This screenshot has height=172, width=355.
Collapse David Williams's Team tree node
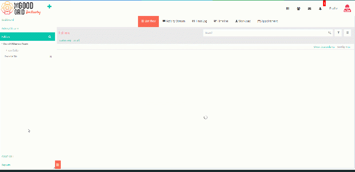(2, 44)
